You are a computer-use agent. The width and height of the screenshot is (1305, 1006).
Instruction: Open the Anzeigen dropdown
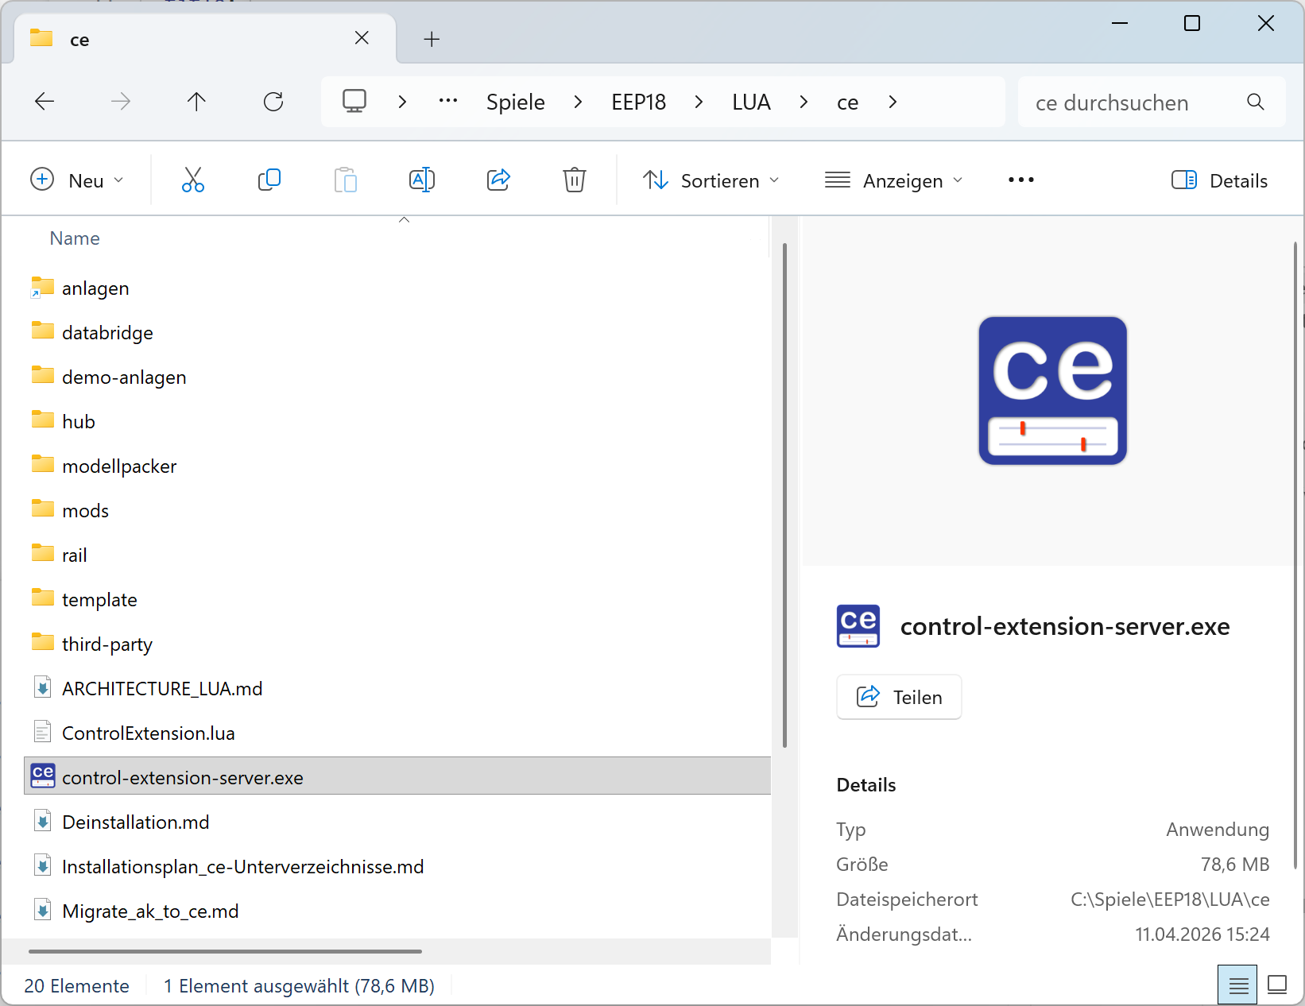tap(894, 180)
